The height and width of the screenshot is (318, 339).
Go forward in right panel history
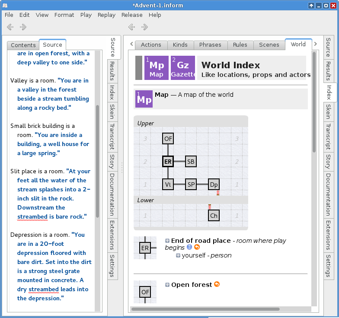pos(144,27)
